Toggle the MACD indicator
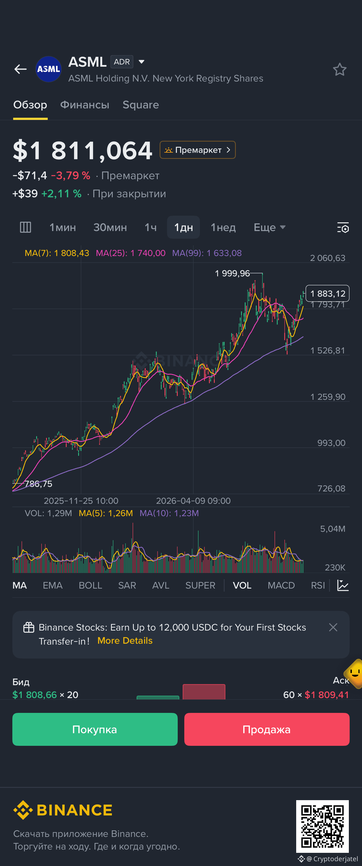 click(281, 585)
